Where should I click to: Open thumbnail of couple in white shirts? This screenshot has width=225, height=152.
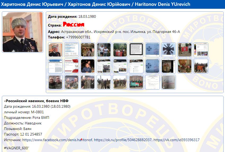coord(104,50)
